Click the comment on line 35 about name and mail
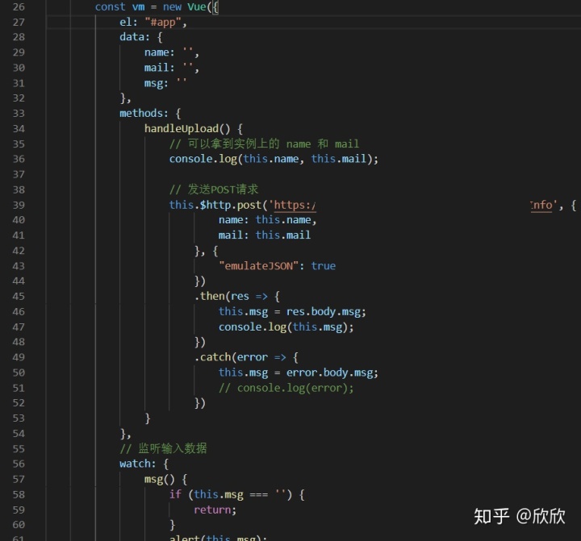581x541 pixels. point(264,144)
